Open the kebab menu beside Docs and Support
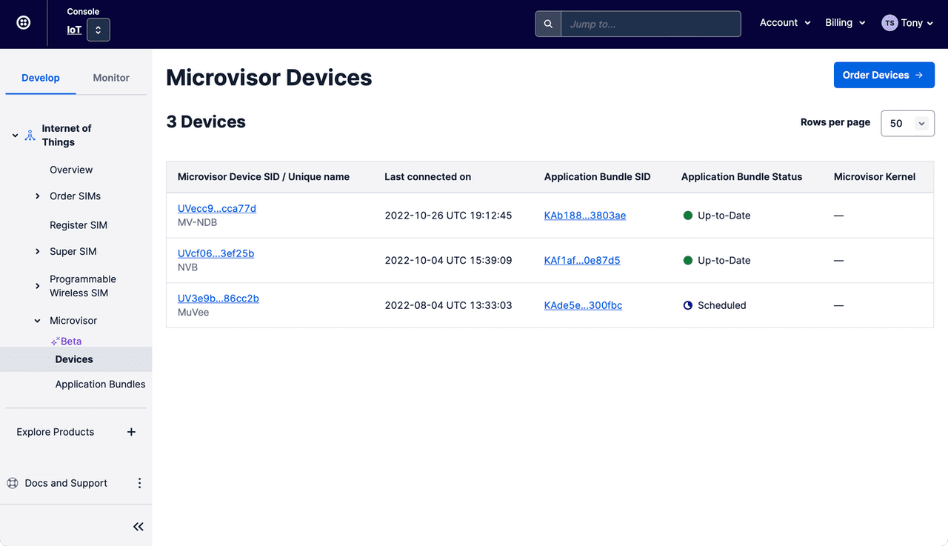 [x=139, y=482]
